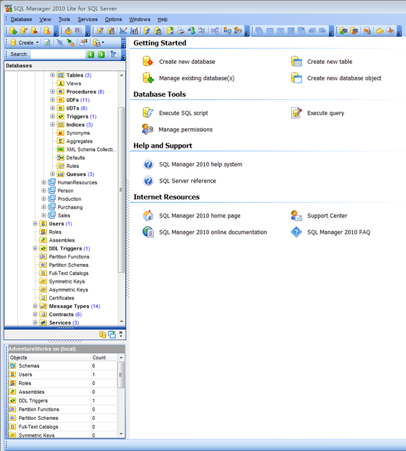Open the Tools menu
This screenshot has width=406, height=451.
[64, 19]
